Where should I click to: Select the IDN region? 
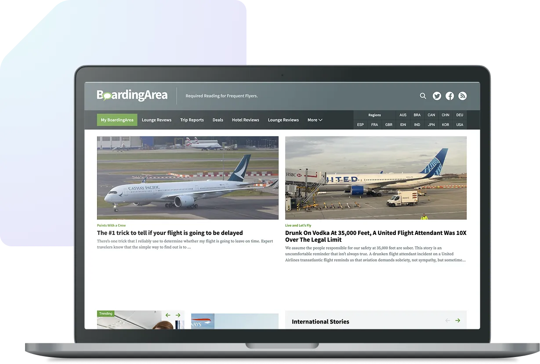click(403, 125)
